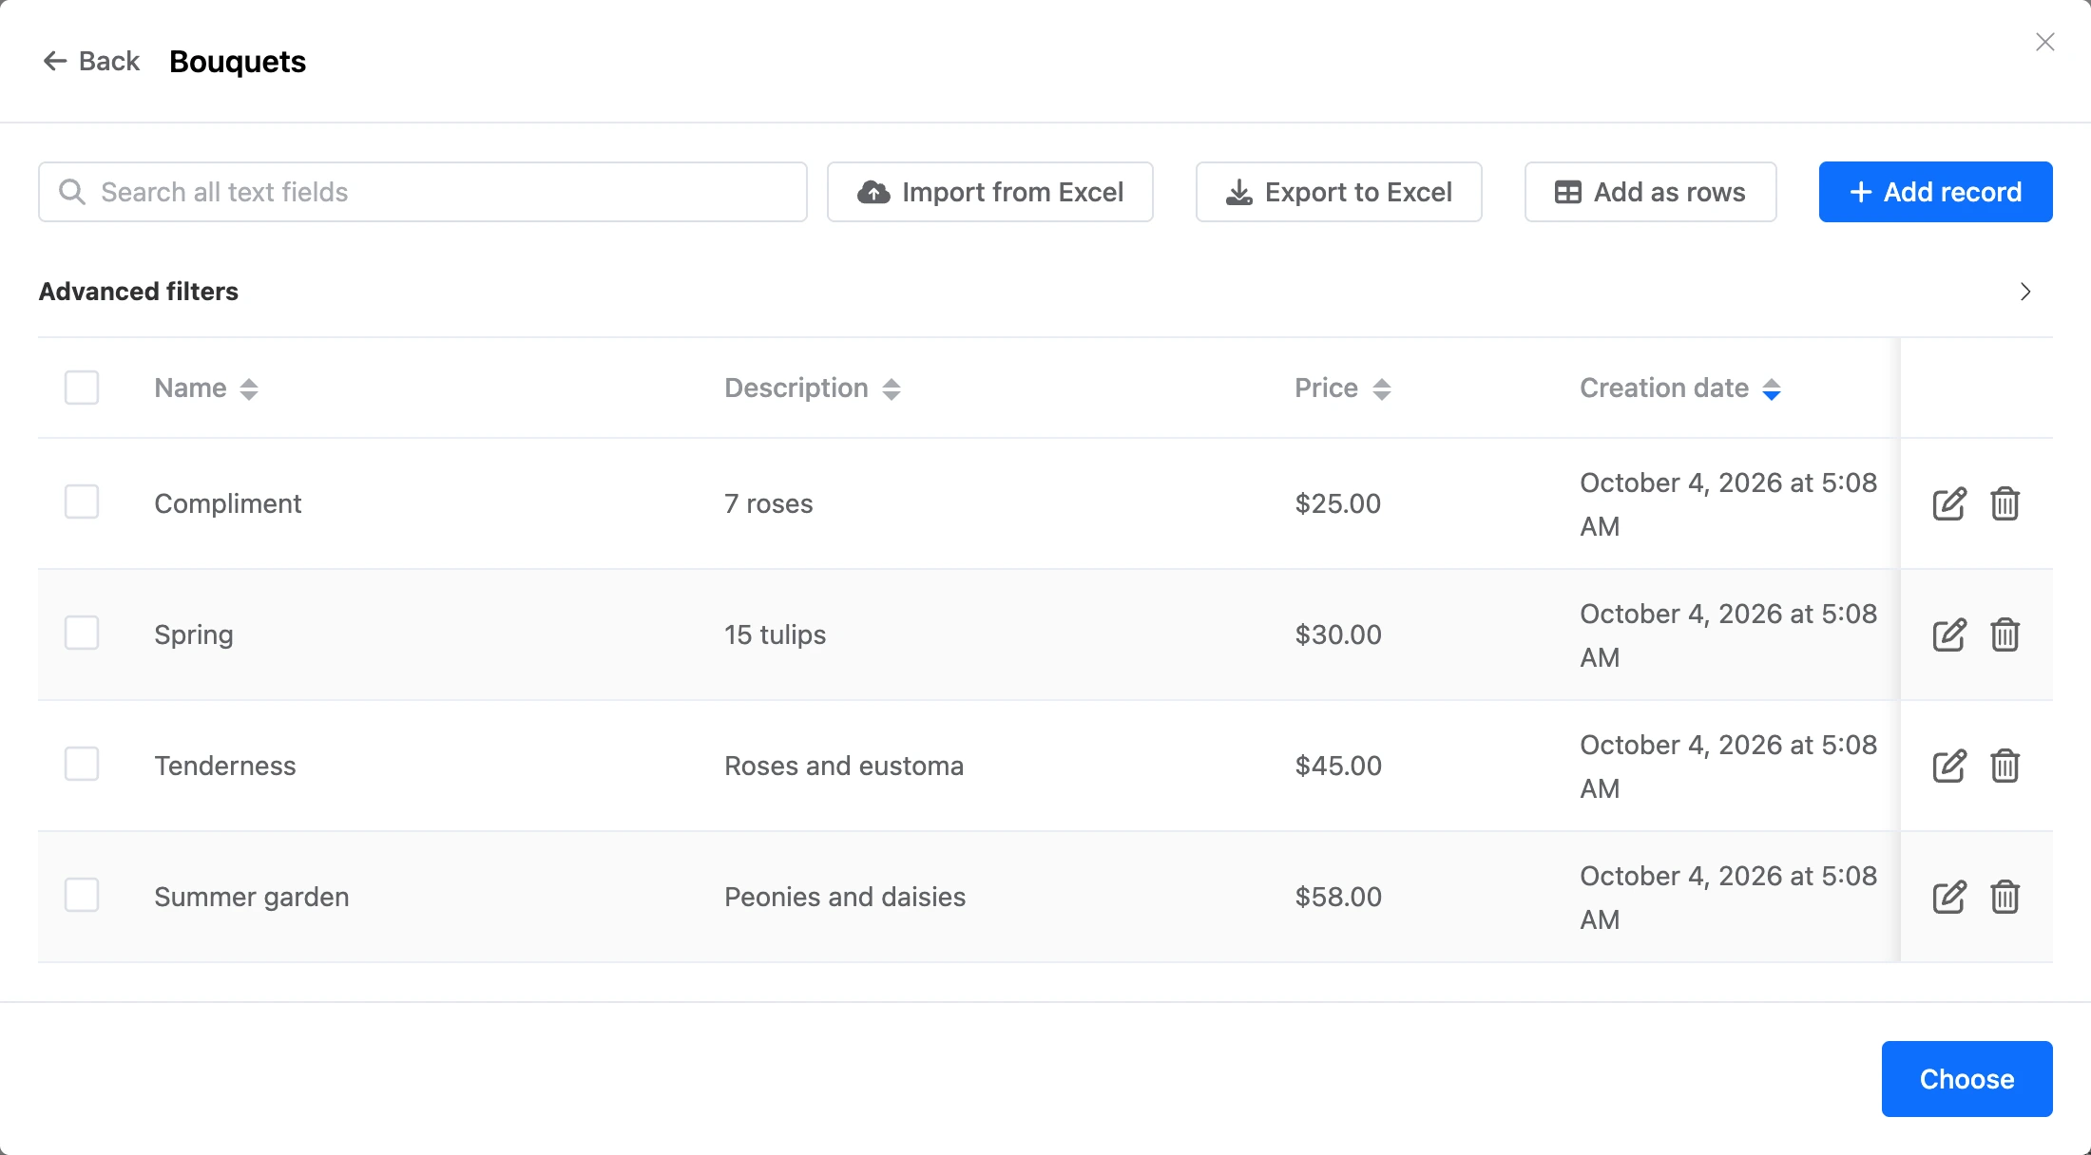Sort the table by Name
The height and width of the screenshot is (1155, 2091).
pos(206,388)
